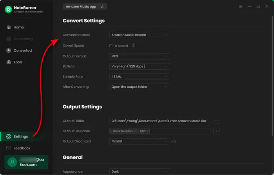Click the Output Organized label

point(76,141)
